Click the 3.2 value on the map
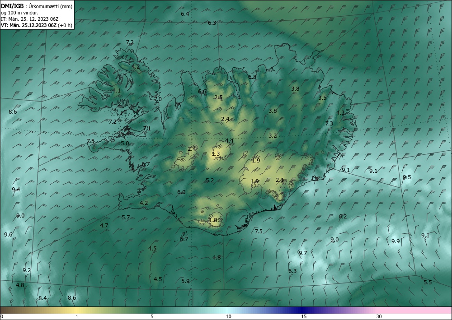 tap(273, 135)
